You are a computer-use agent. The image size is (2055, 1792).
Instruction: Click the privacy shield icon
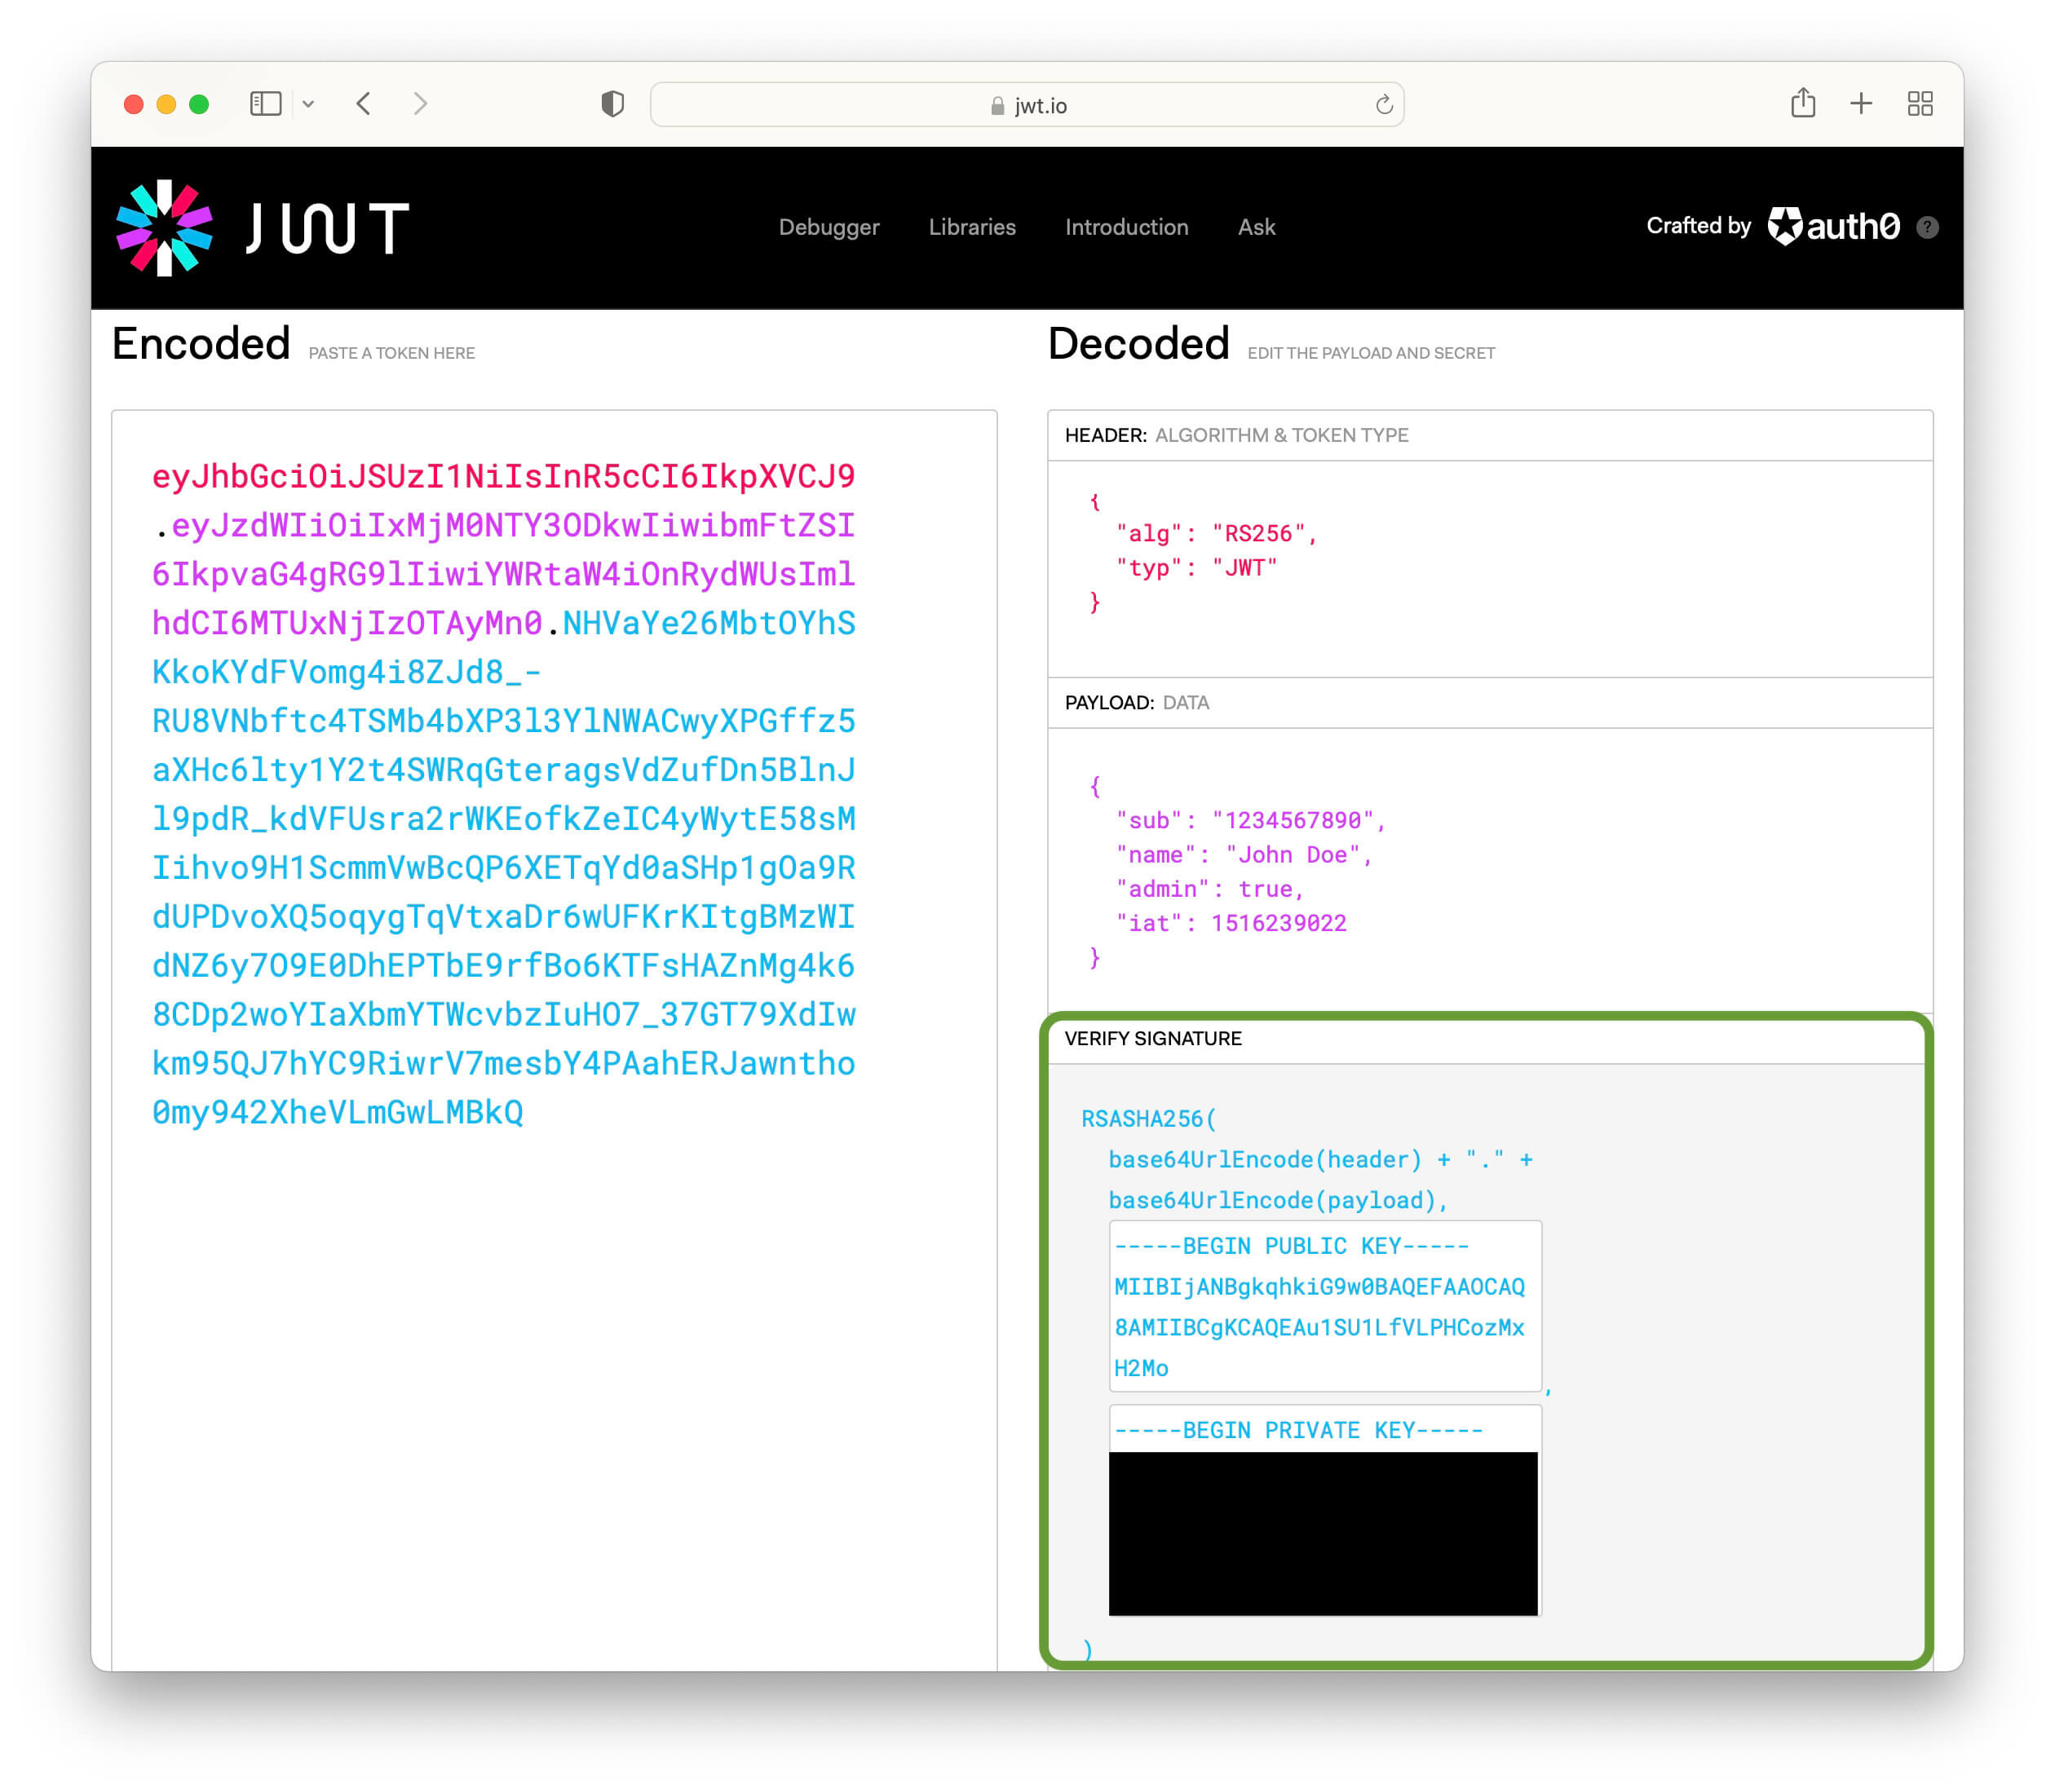tap(613, 104)
